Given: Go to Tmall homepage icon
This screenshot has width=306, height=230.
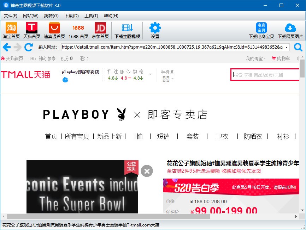Looking at the screenshot, I should 31,28.
